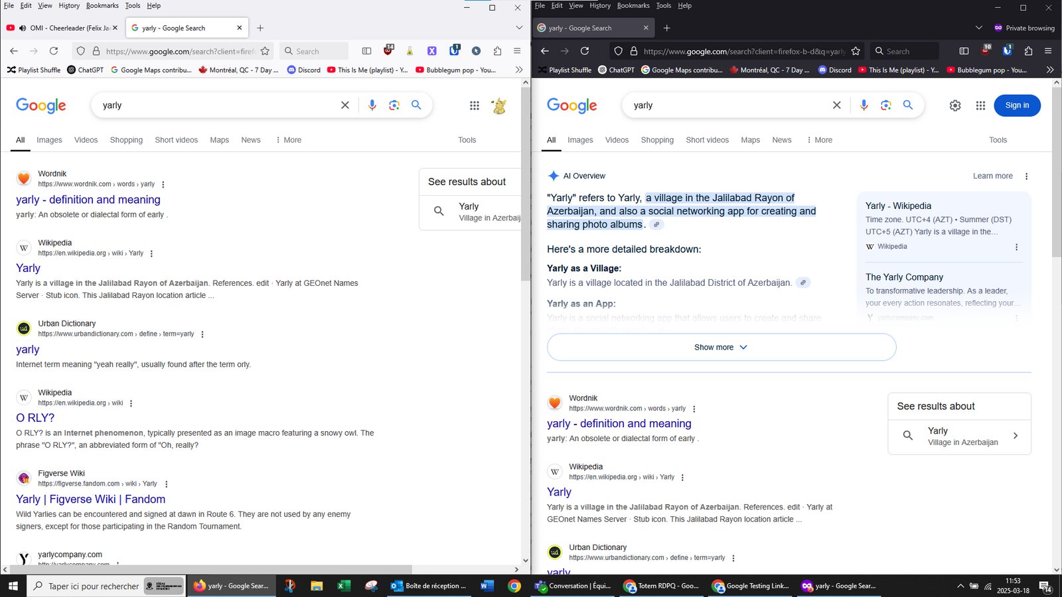The image size is (1062, 597).
Task: Open Google Lens image search in the private window
Action: [885, 105]
